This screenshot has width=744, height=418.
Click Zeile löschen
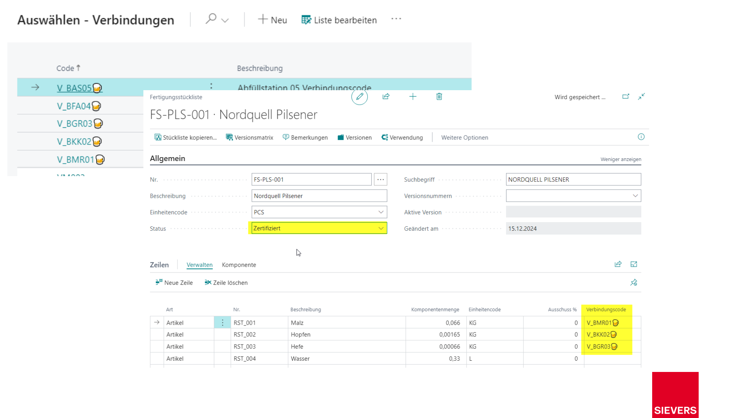226,283
